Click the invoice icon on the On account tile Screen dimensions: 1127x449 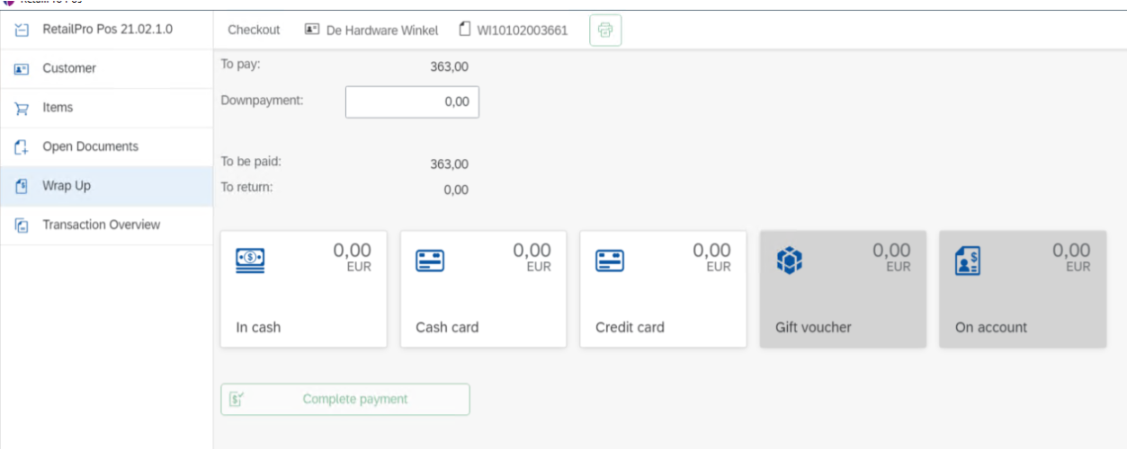[967, 260]
